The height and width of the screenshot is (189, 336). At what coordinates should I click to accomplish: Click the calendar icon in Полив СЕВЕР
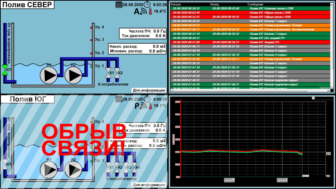(119, 5)
